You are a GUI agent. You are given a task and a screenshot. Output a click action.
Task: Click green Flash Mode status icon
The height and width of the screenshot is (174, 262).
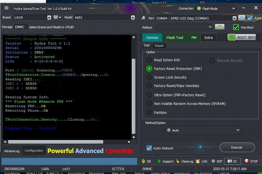point(199,8)
